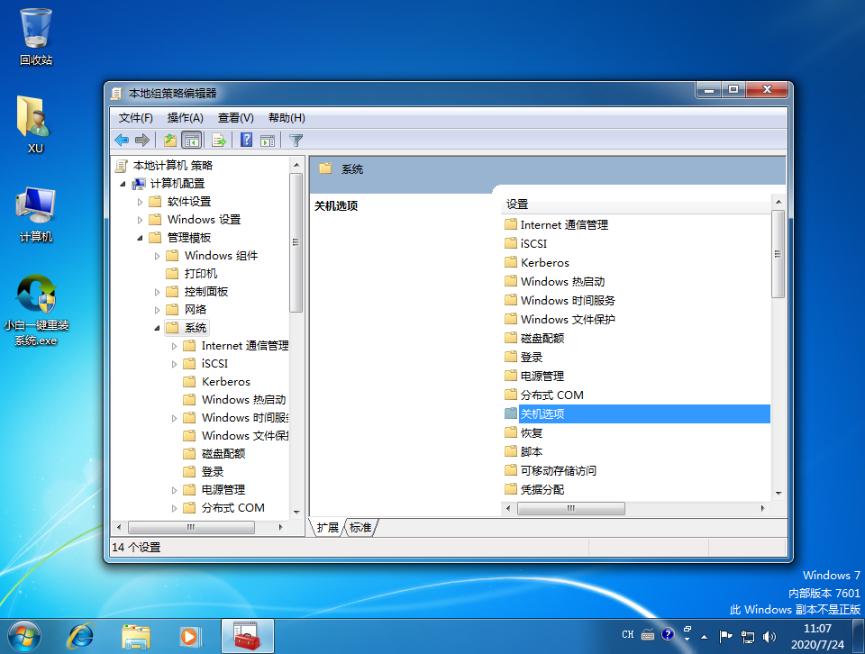Click the Filter funnel toolbar icon
865x654 pixels.
pos(296,140)
